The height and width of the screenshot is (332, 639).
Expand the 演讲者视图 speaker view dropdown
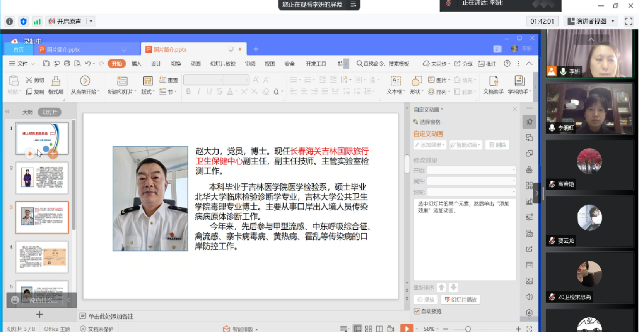(613, 22)
